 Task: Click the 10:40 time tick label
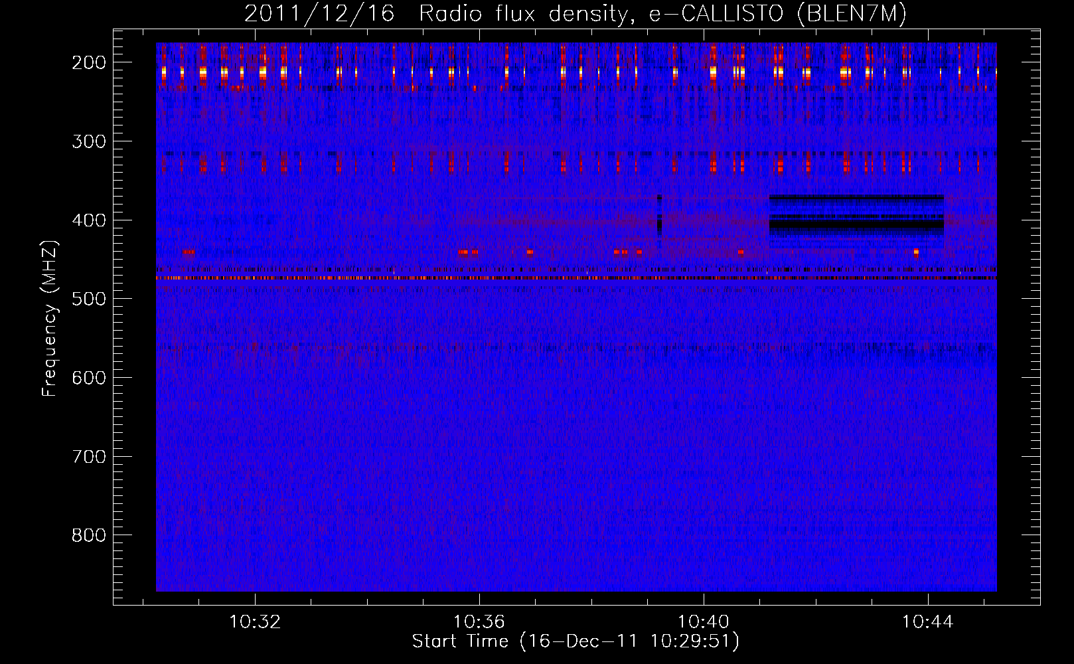703,622
